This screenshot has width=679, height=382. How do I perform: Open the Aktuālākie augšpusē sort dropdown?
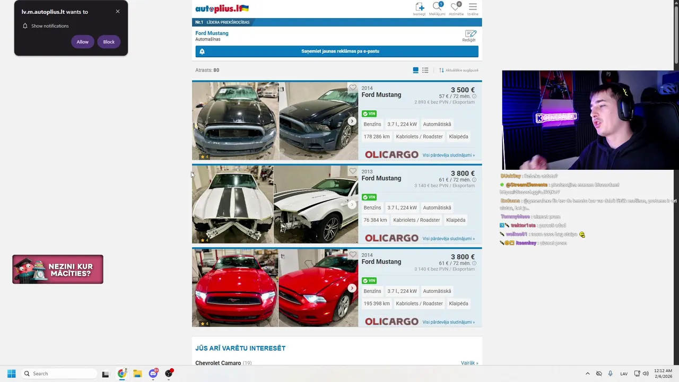point(459,70)
